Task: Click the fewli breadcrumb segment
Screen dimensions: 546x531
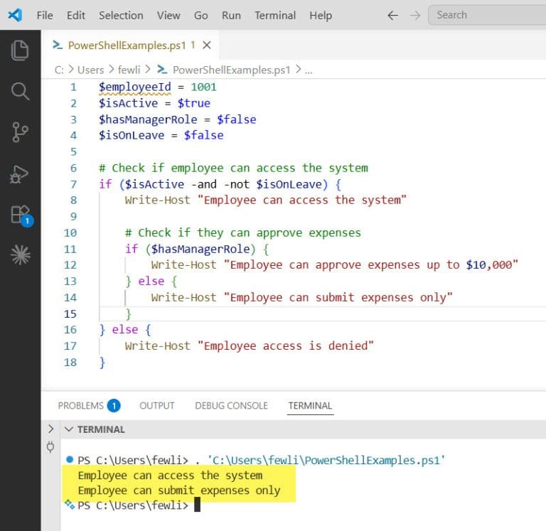Action: pos(129,70)
